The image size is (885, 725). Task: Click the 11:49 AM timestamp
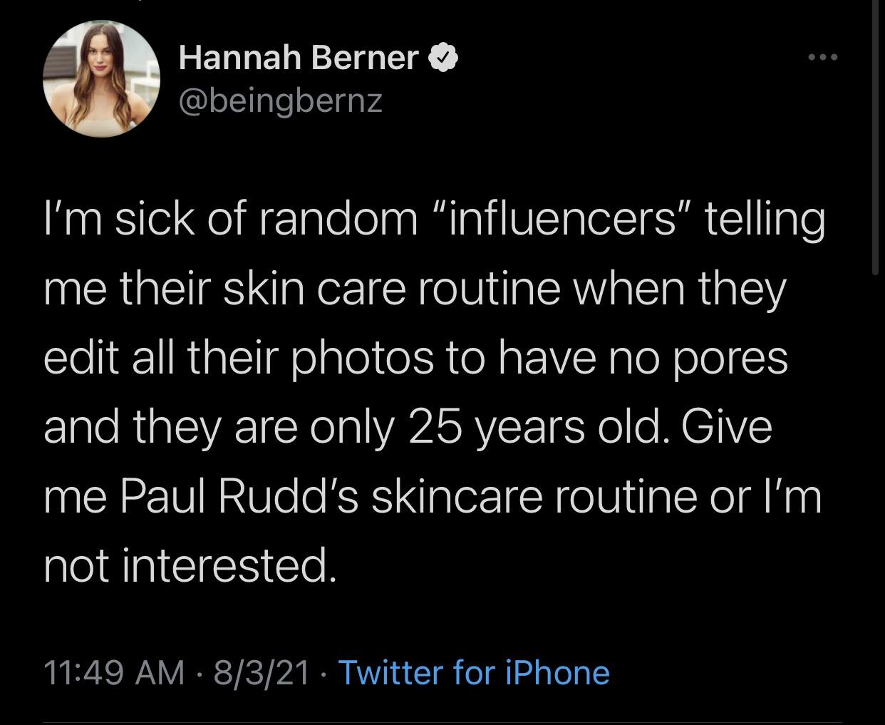tap(114, 672)
